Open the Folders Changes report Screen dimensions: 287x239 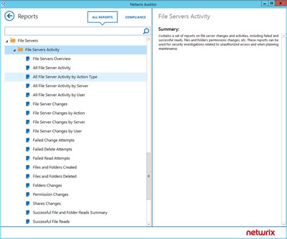[47, 186]
